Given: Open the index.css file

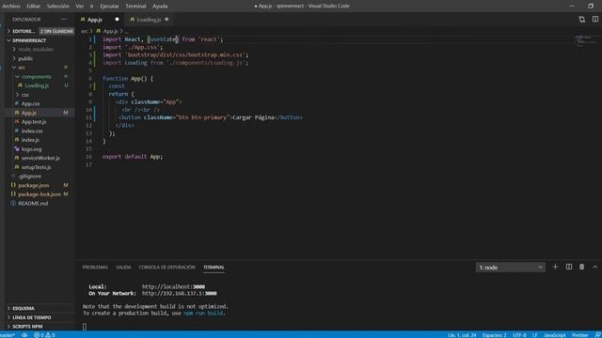Looking at the screenshot, I should (32, 131).
